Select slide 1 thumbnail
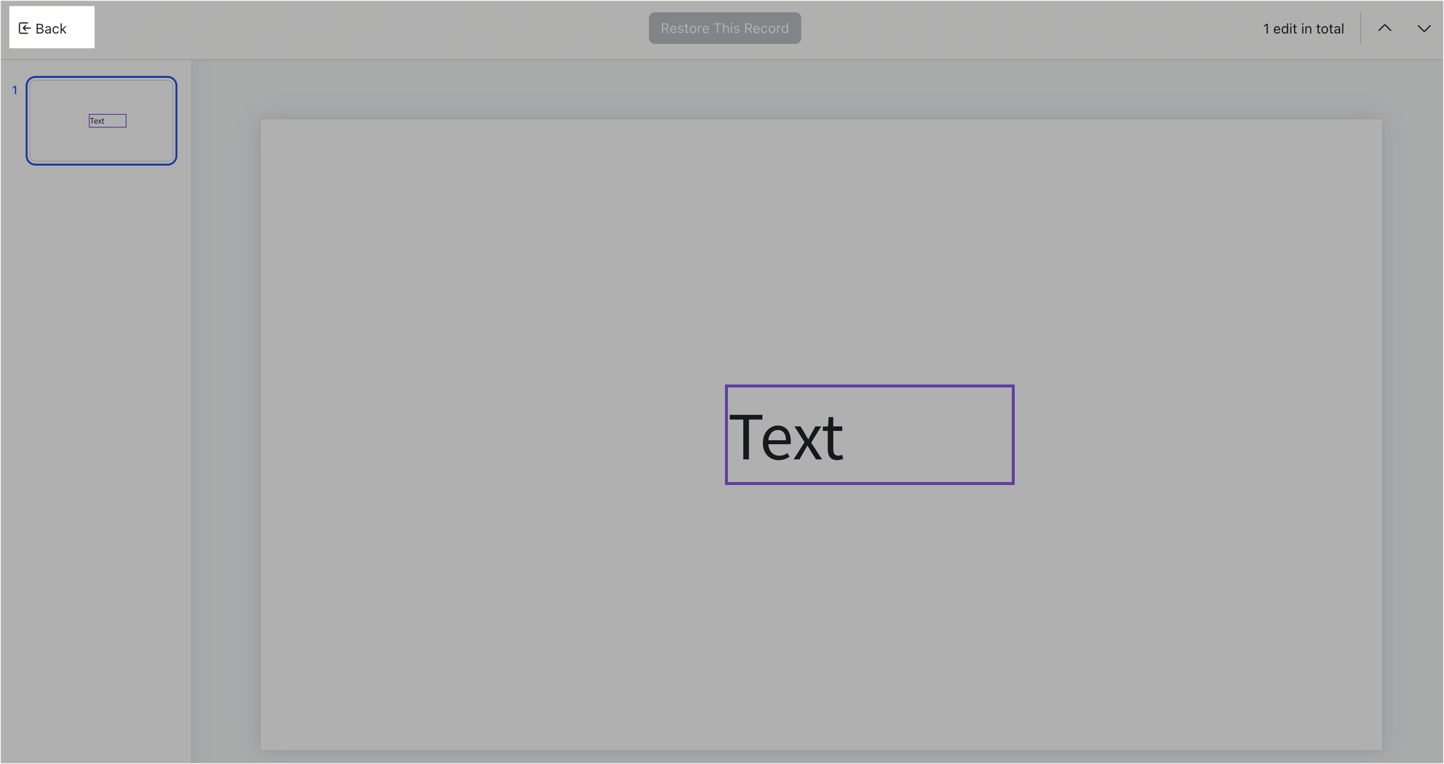This screenshot has width=1444, height=764. tap(102, 120)
